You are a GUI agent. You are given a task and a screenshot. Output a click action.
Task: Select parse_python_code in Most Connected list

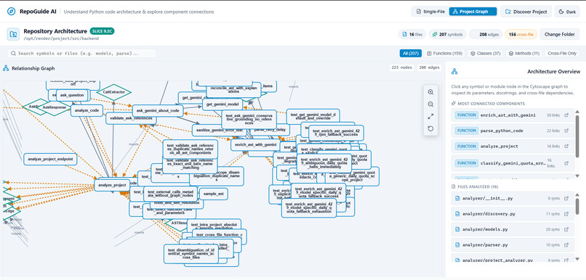(x=513, y=131)
